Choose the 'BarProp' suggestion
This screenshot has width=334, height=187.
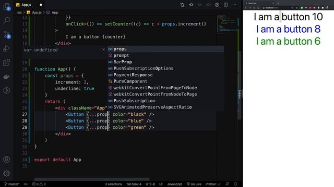(166, 62)
